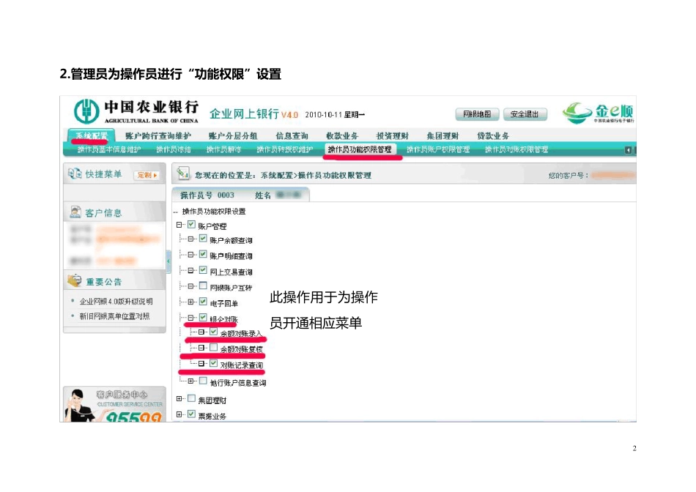This screenshot has height=492, width=696.
Task: Expand the 电子回单 tree node
Action: [x=191, y=302]
